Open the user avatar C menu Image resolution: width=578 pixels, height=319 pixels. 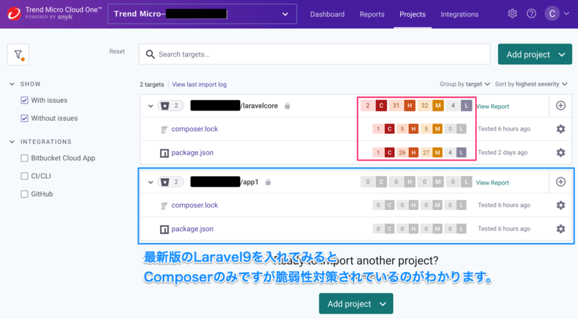(x=552, y=14)
